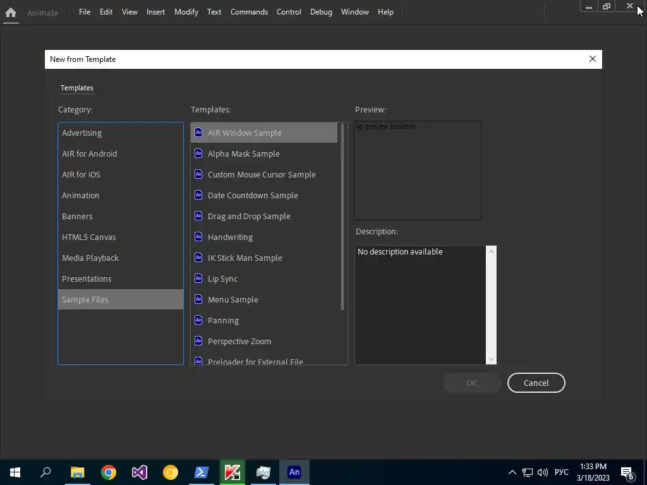Image resolution: width=647 pixels, height=485 pixels.
Task: Pick IK Stick Man Sample text
Action: 245,258
